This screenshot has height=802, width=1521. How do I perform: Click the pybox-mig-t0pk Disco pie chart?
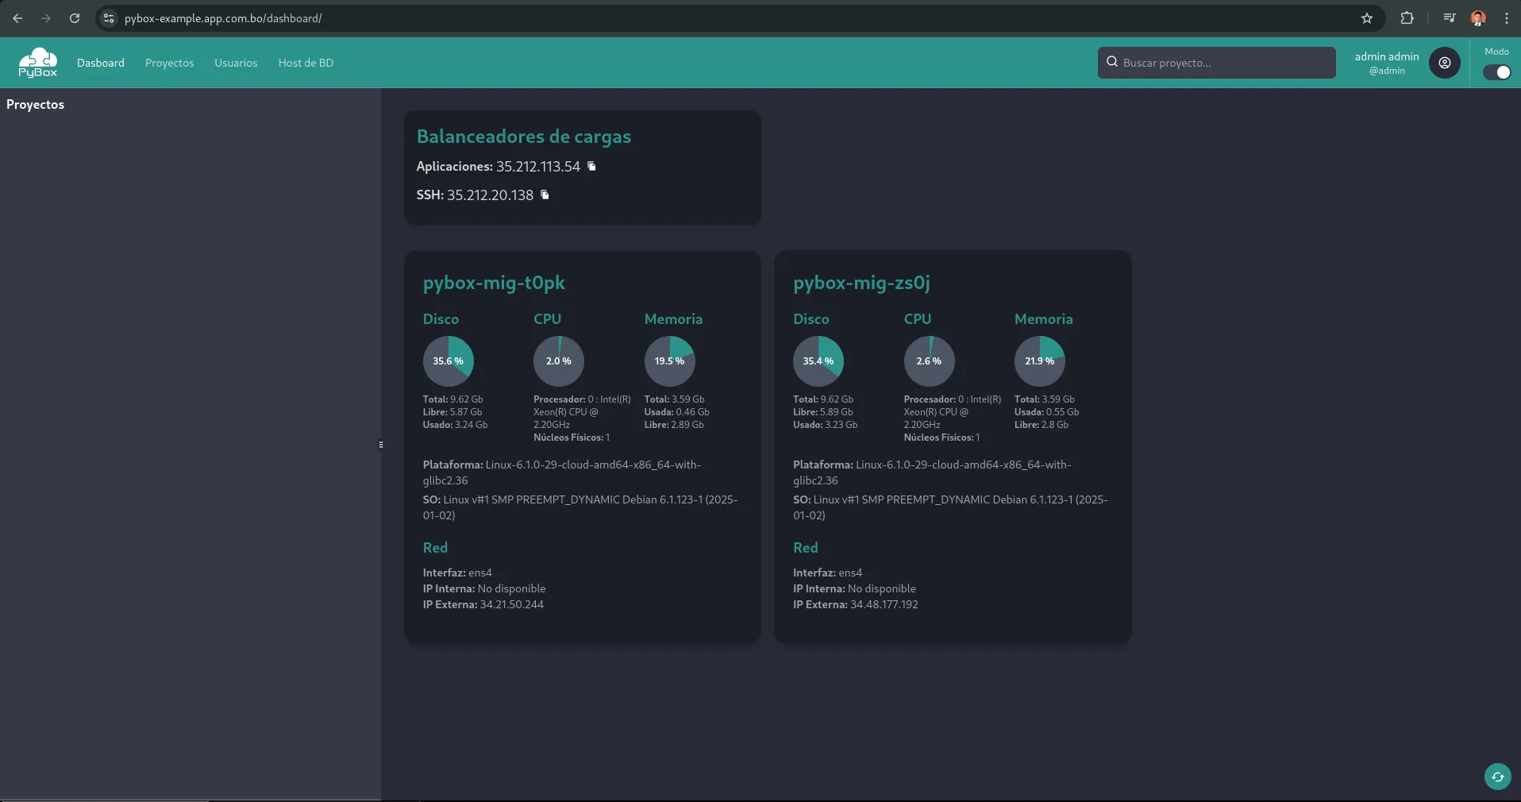click(x=449, y=361)
